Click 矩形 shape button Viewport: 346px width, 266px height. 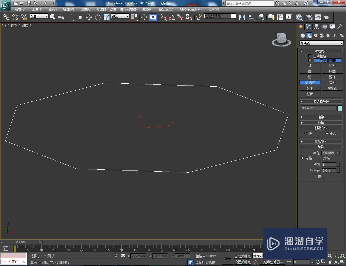332,66
